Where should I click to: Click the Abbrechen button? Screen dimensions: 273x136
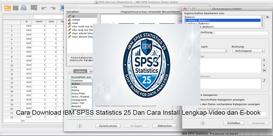tap(165, 126)
